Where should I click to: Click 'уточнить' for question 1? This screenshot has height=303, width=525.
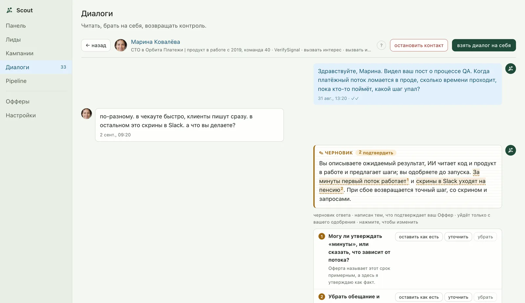[458, 237]
